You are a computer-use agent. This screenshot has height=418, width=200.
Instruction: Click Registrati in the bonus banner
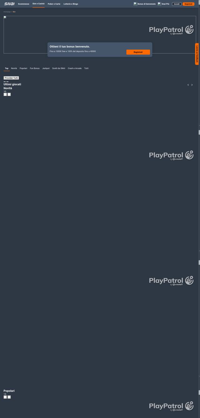coord(138,52)
